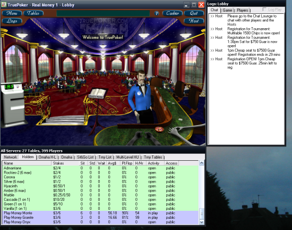Click the TruePoker title bar app icon
The height and width of the screenshot is (230, 292).
pyautogui.click(x=4, y=4)
